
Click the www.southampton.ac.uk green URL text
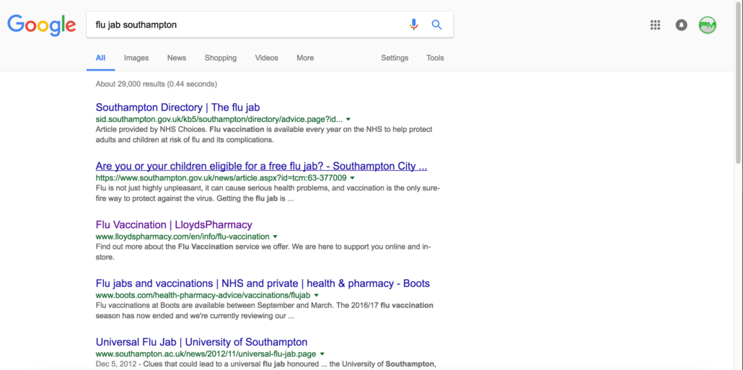coord(206,354)
